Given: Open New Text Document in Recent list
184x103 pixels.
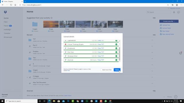Looking at the screenshot, I should (x=39, y=82).
